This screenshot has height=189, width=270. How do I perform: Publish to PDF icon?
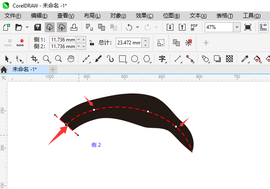point(194,27)
